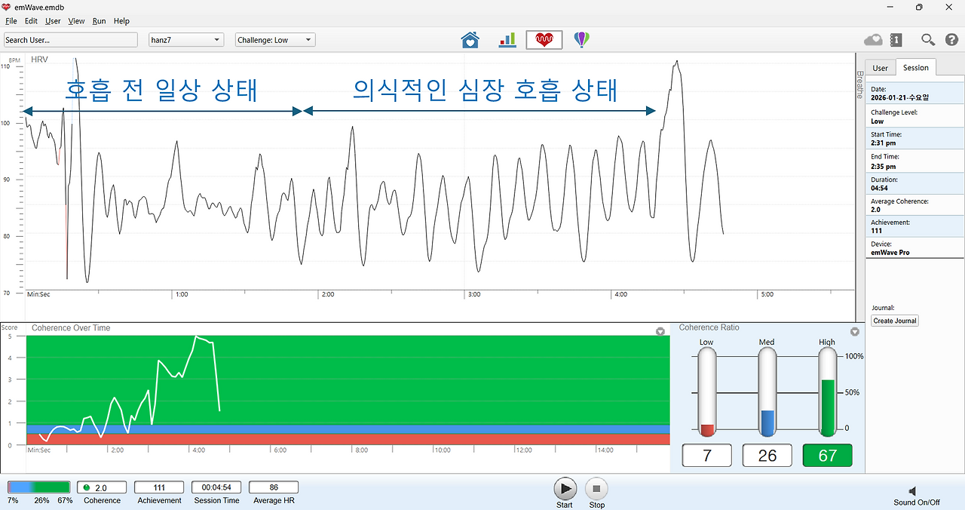Click the Challenge Level Low entry
965x510 pixels.
(x=914, y=116)
